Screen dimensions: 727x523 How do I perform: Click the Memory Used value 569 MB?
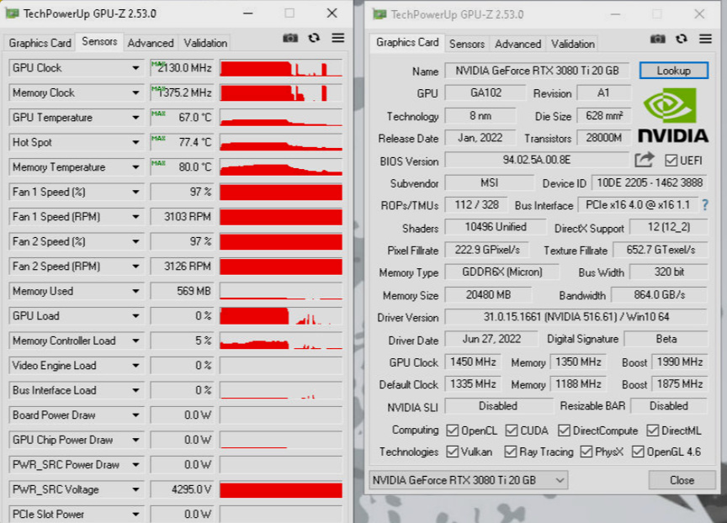coord(182,291)
